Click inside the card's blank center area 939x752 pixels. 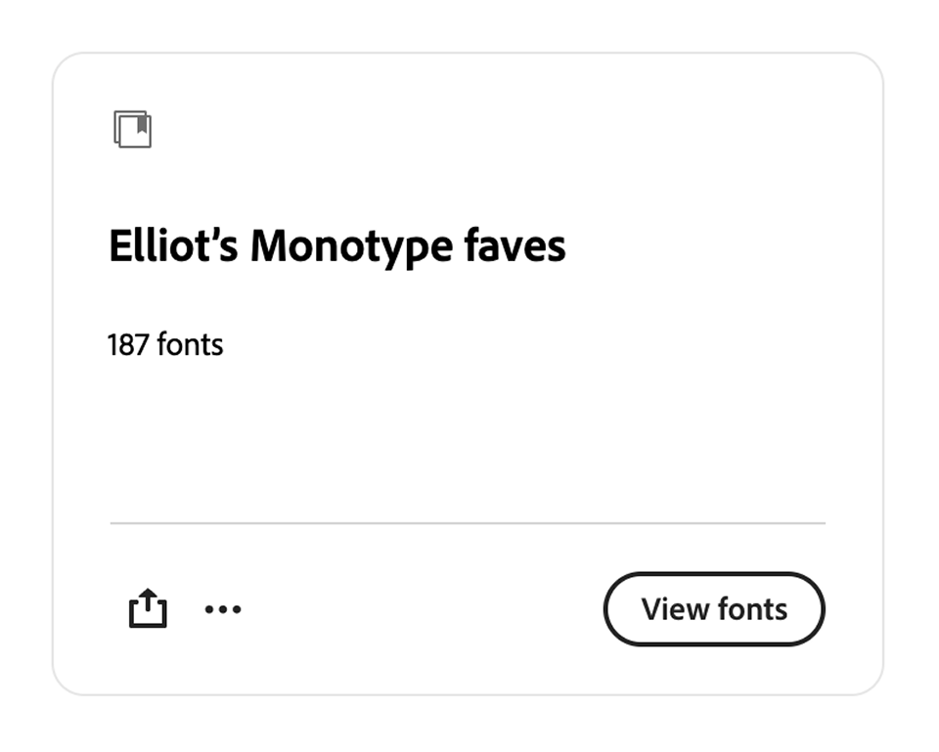pos(469,440)
